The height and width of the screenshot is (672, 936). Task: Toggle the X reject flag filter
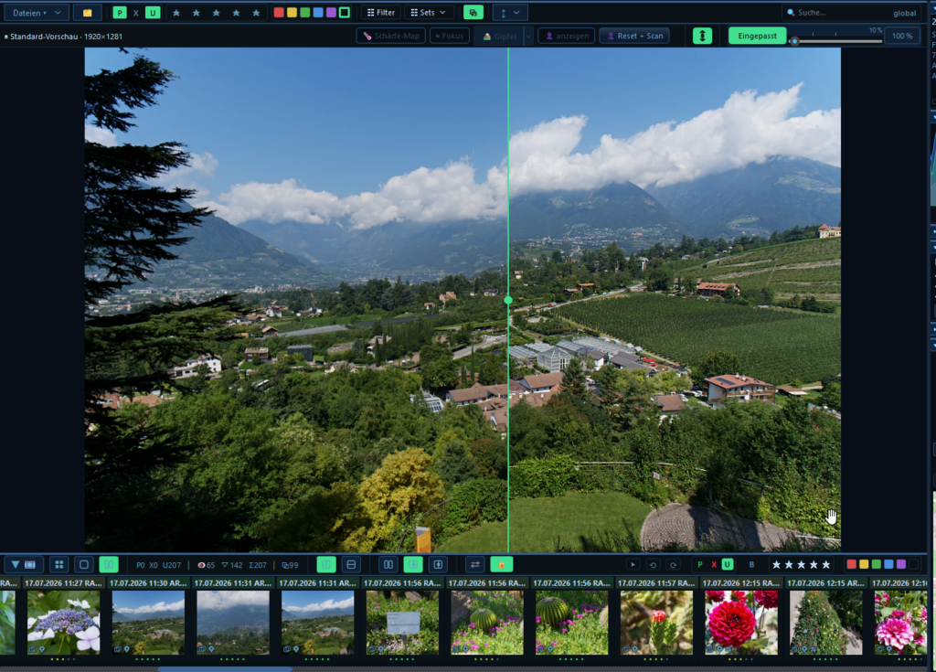[x=136, y=13]
